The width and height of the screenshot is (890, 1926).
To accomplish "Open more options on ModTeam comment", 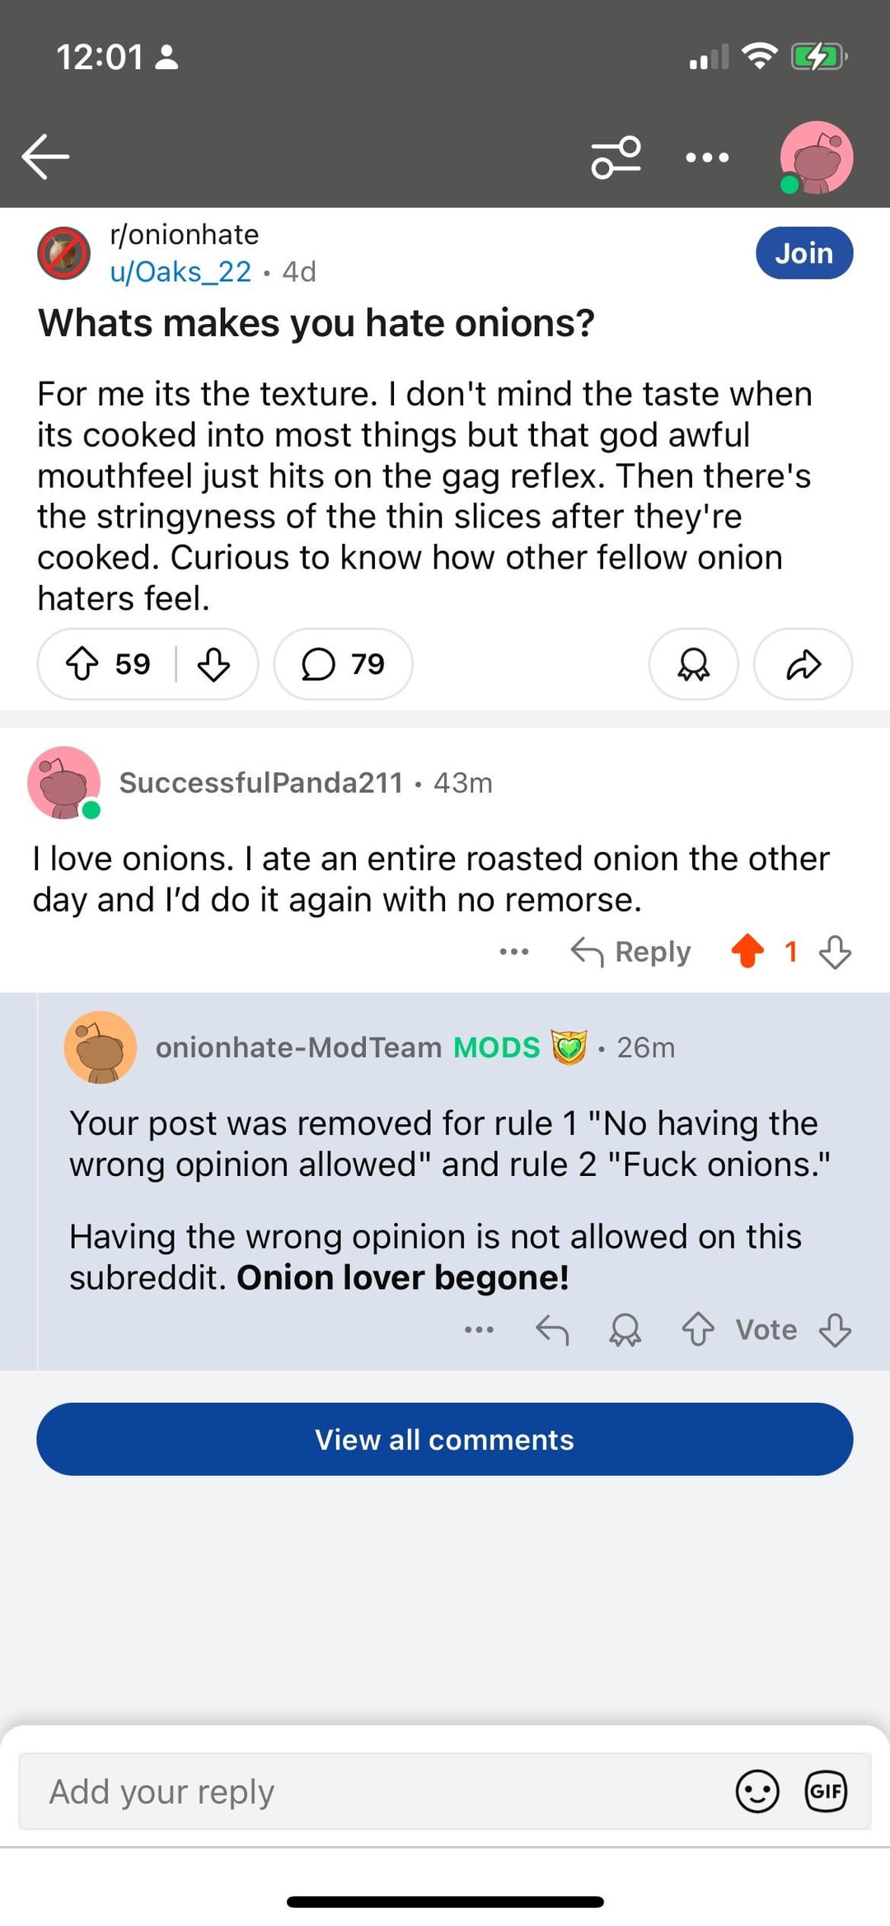I will [479, 1329].
